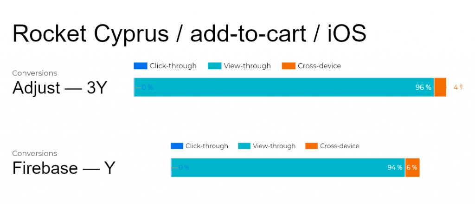Click the blue Click-through swatch in Firebase legend
Screen dimensions: 475x204
pos(177,146)
